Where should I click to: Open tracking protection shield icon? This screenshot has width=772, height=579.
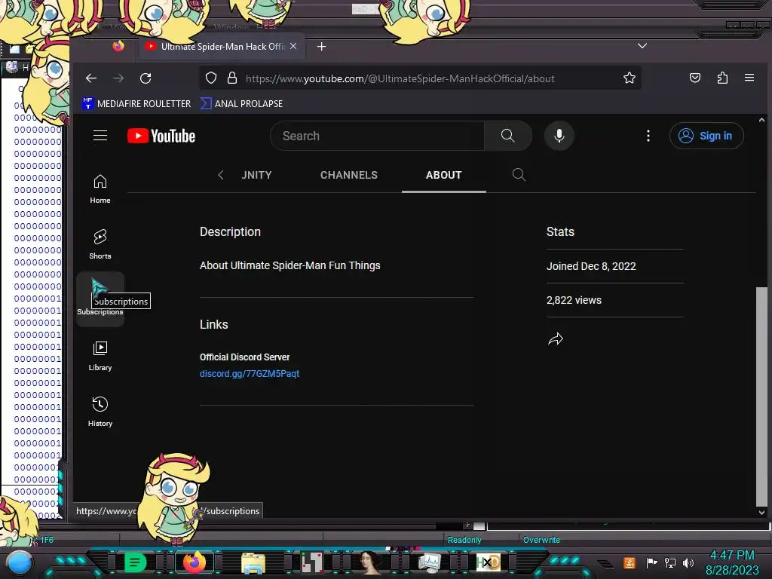(x=211, y=78)
